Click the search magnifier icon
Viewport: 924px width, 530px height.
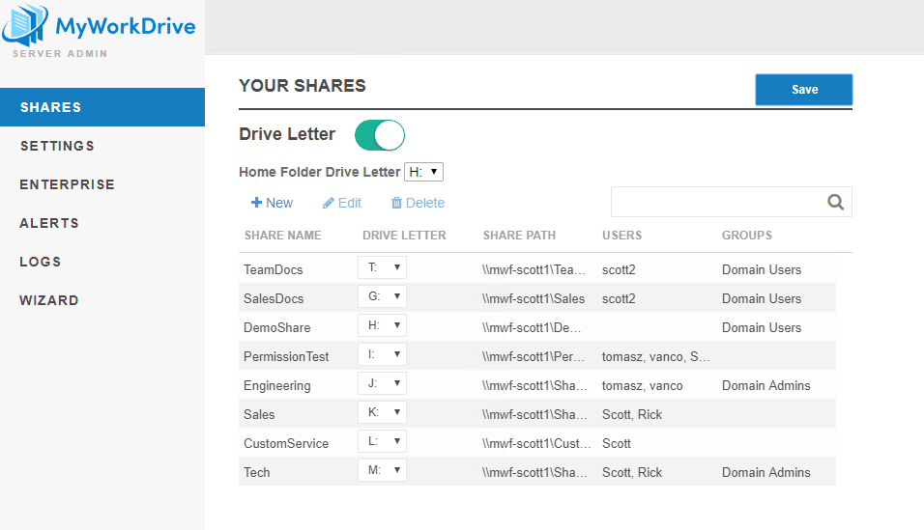836,202
